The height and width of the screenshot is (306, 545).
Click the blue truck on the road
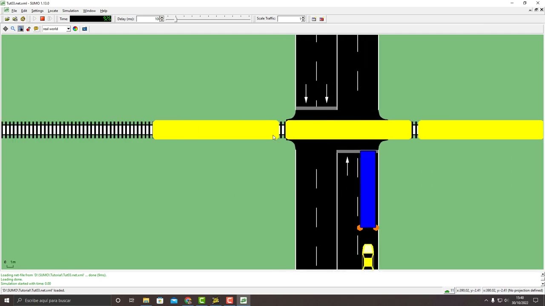point(368,190)
